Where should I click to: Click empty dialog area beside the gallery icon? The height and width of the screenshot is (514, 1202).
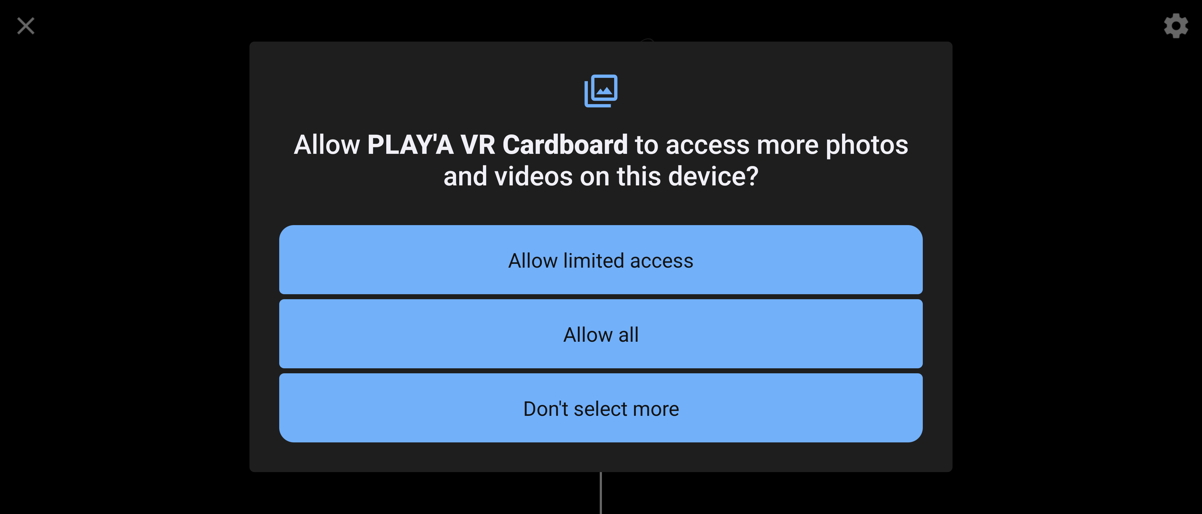tap(420, 91)
